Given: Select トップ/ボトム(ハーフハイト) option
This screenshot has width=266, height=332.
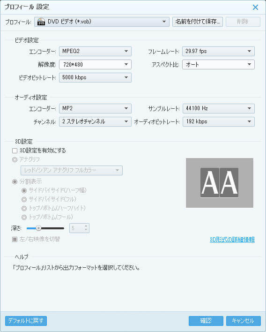Looking at the screenshot, I should (24, 208).
